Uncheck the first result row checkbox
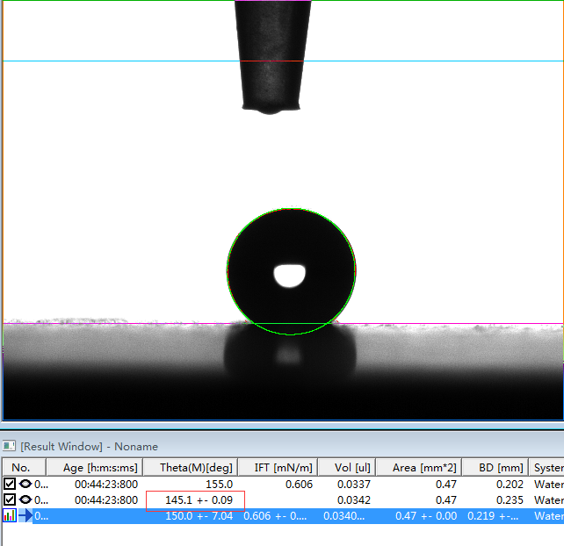 click(x=10, y=484)
